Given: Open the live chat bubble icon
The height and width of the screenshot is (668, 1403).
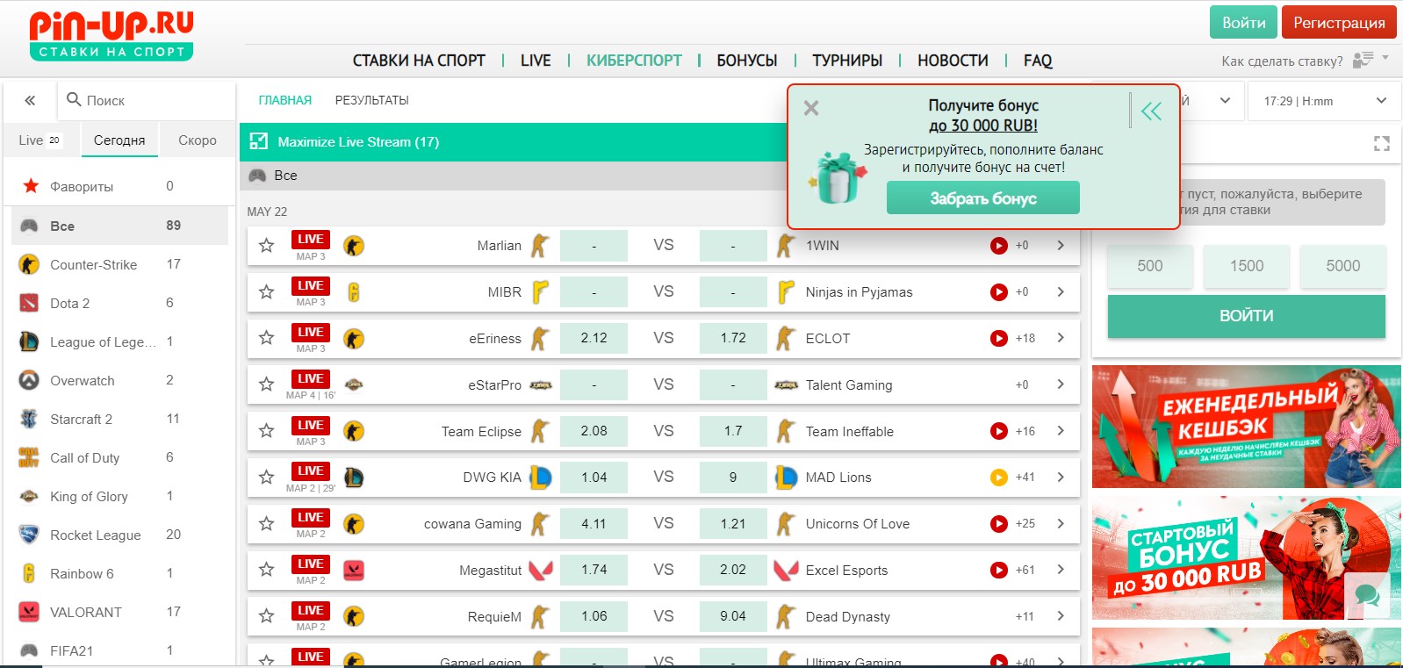Looking at the screenshot, I should click(x=1367, y=596).
